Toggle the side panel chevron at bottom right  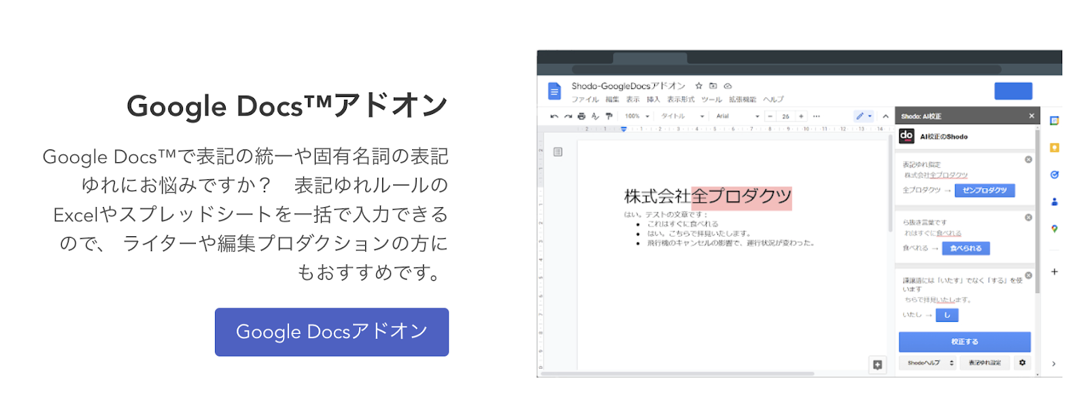click(1053, 364)
